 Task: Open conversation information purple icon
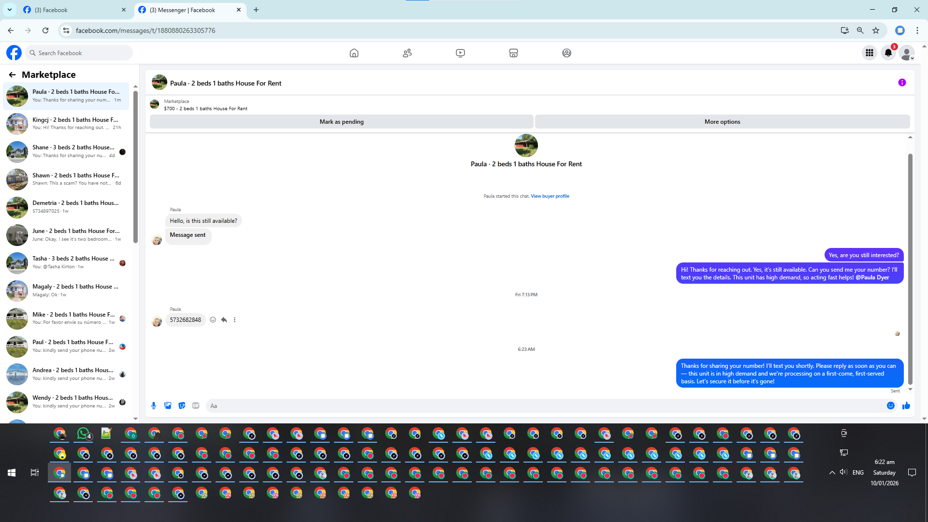pyautogui.click(x=902, y=83)
